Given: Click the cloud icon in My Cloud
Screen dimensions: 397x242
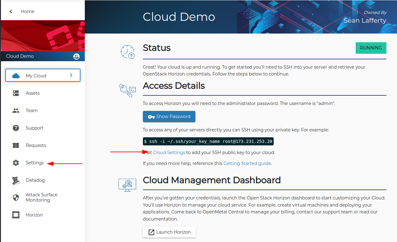Looking at the screenshot, I should [x=16, y=76].
